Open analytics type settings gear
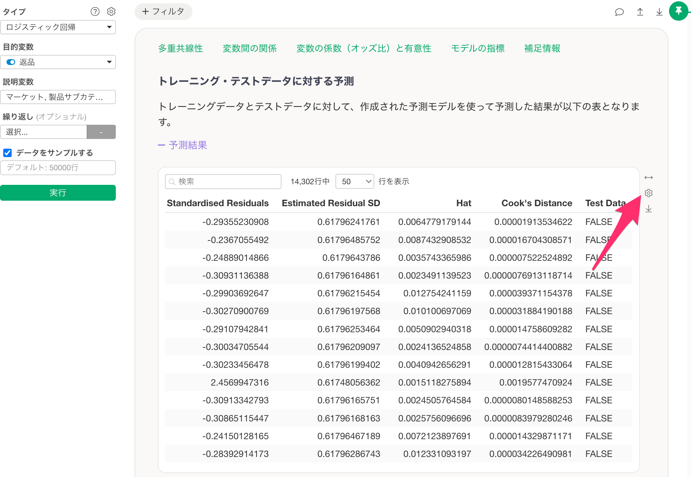Image resolution: width=691 pixels, height=477 pixels. coord(111,12)
